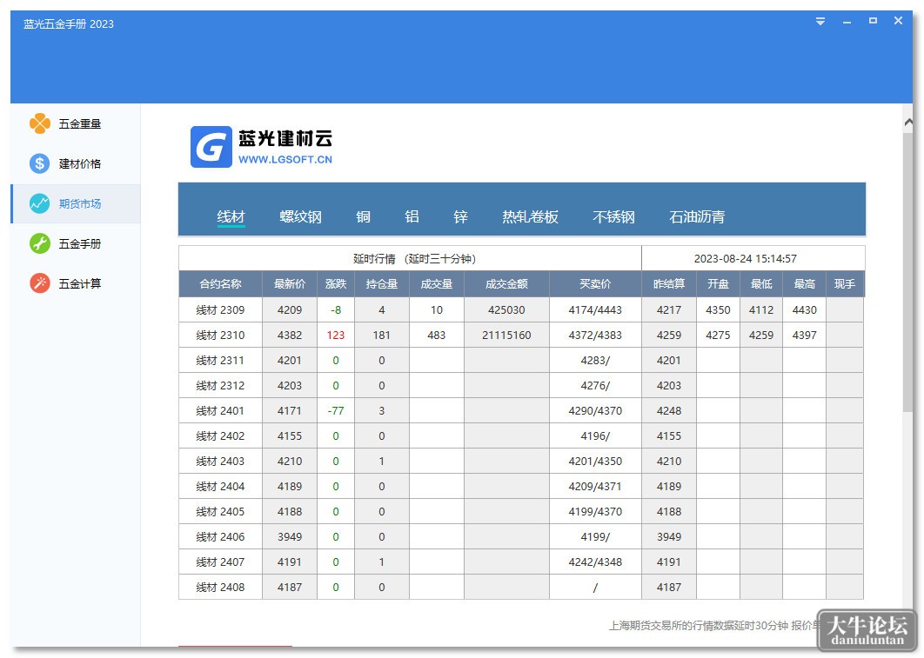
Task: Click the 涨跌 column header
Action: 336,283
